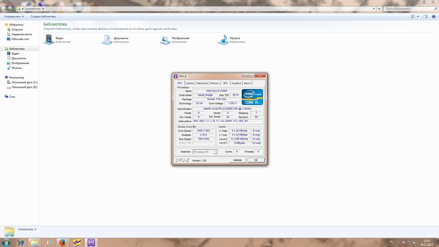Click Создать библиотеку in Explorer toolbar
Viewport: 439px width, 247px height.
coord(43,17)
